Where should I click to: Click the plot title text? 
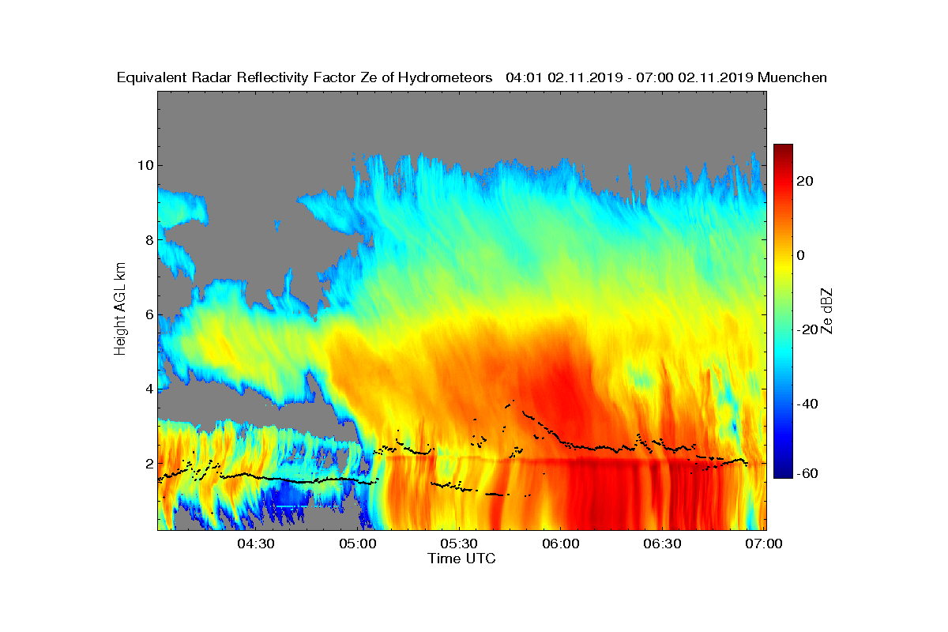click(x=472, y=77)
